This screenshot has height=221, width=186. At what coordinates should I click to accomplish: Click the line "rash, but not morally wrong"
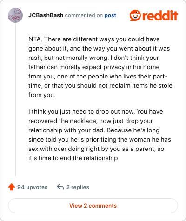[x=93, y=58]
